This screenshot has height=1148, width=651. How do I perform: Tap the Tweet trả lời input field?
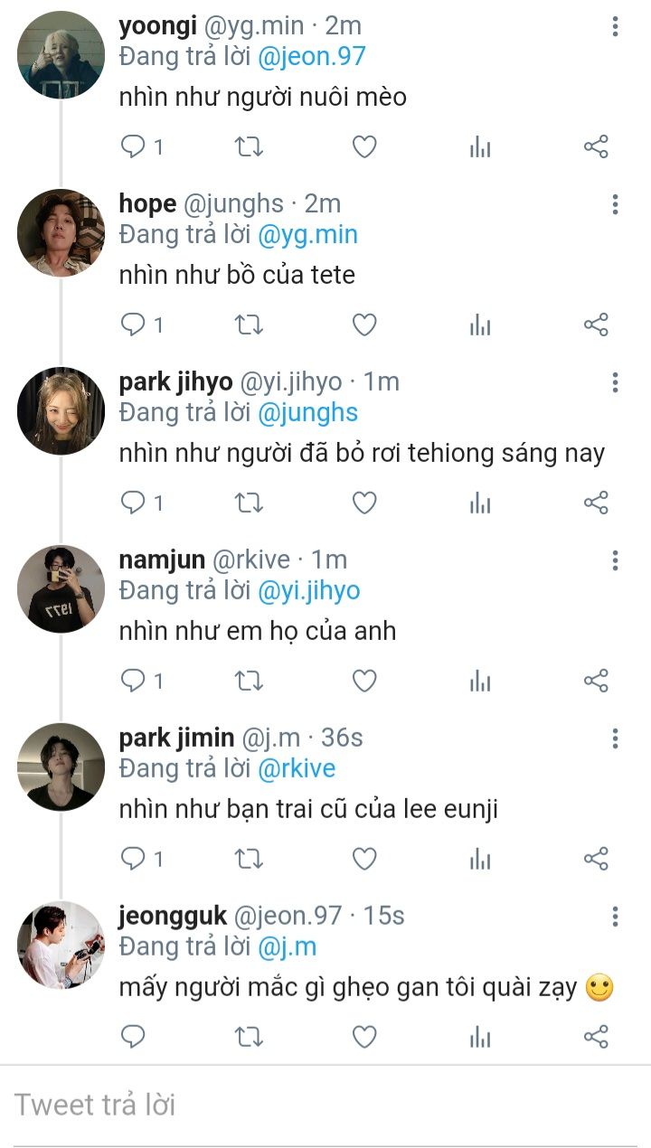pyautogui.click(x=325, y=1105)
